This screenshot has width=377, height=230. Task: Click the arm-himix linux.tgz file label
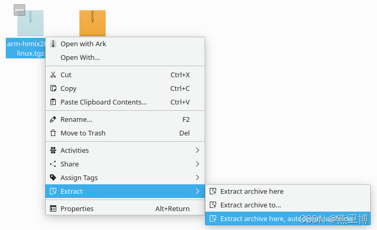pyautogui.click(x=26, y=48)
